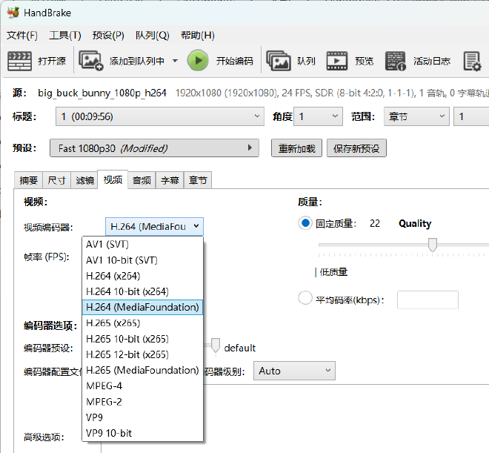The image size is (489, 453).
Task: Select highlighted H.264 (MediaFoundation) option
Action: click(x=142, y=307)
